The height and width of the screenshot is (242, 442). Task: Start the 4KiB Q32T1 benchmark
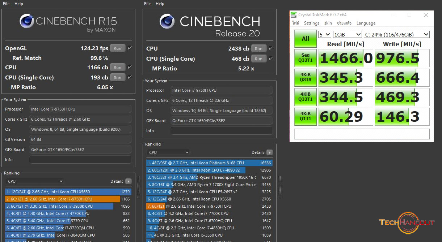click(x=305, y=97)
